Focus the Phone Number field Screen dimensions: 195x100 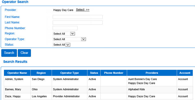(x=65, y=28)
